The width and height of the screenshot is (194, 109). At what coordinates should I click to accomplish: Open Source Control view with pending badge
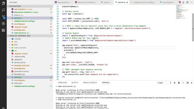(3, 17)
